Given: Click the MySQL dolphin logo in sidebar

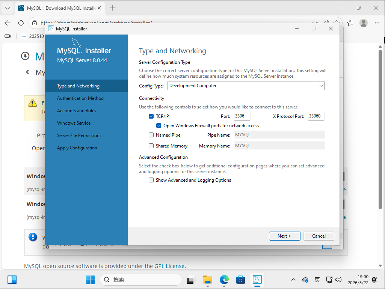Looking at the screenshot, I should pyautogui.click(x=76, y=43).
